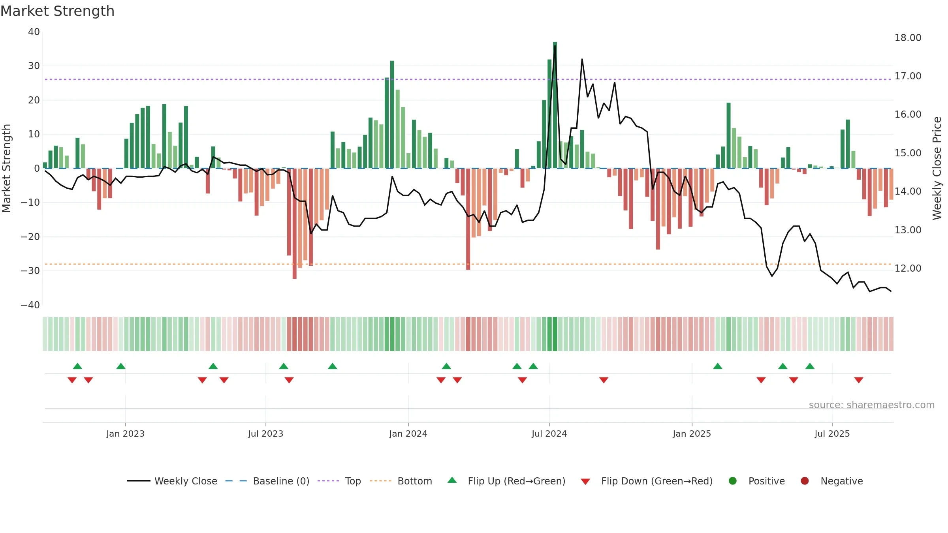The height and width of the screenshot is (533, 948).
Task: Toggle the Positive legend entry
Action: point(756,481)
